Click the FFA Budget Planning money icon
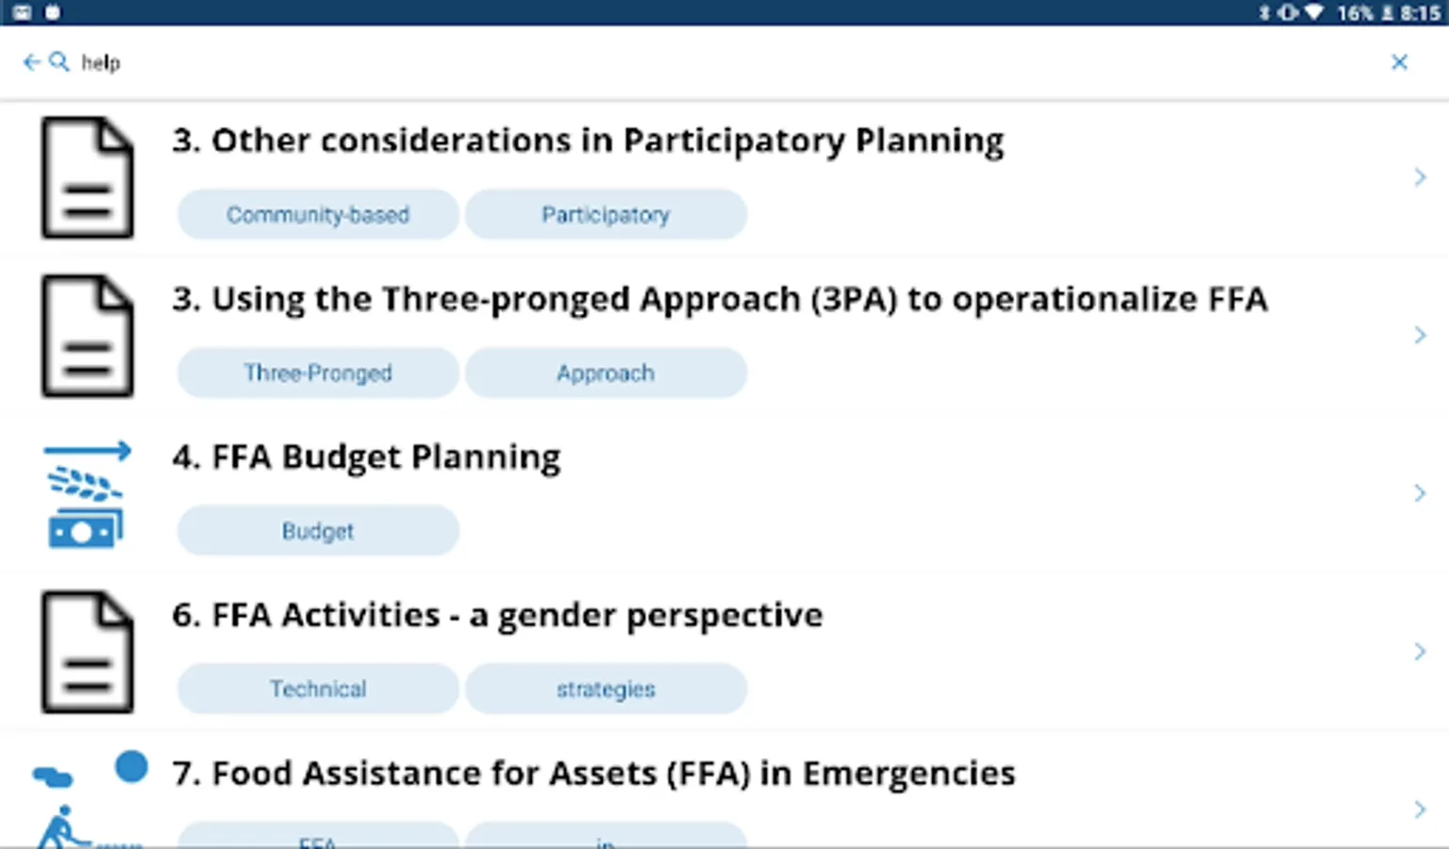 point(87,494)
